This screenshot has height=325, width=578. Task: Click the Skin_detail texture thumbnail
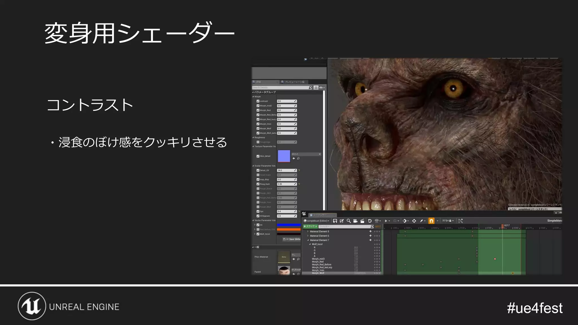click(284, 156)
